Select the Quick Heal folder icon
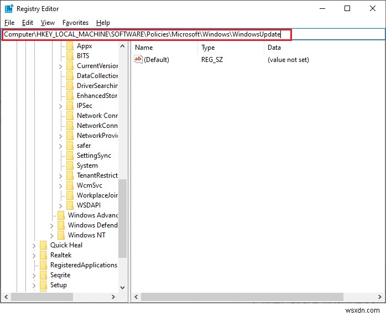386x316 pixels. 43,245
